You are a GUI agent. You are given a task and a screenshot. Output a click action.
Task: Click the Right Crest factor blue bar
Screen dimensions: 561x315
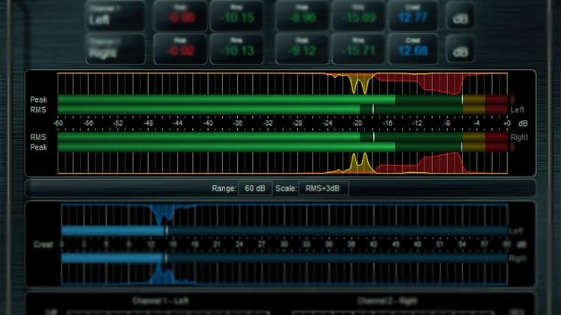click(284, 258)
